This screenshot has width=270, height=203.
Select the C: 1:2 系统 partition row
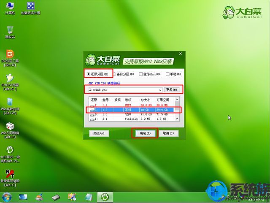click(x=132, y=110)
